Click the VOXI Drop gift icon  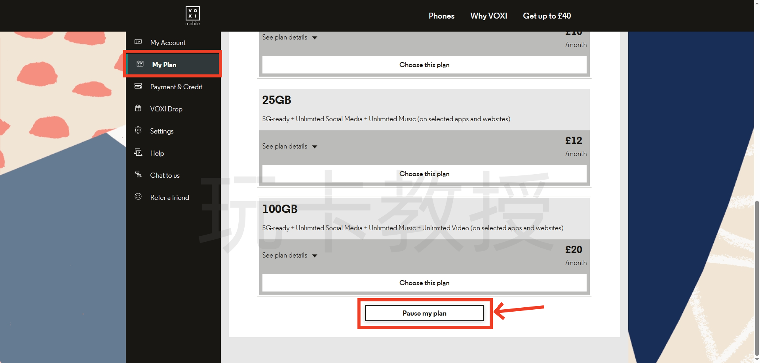click(138, 108)
